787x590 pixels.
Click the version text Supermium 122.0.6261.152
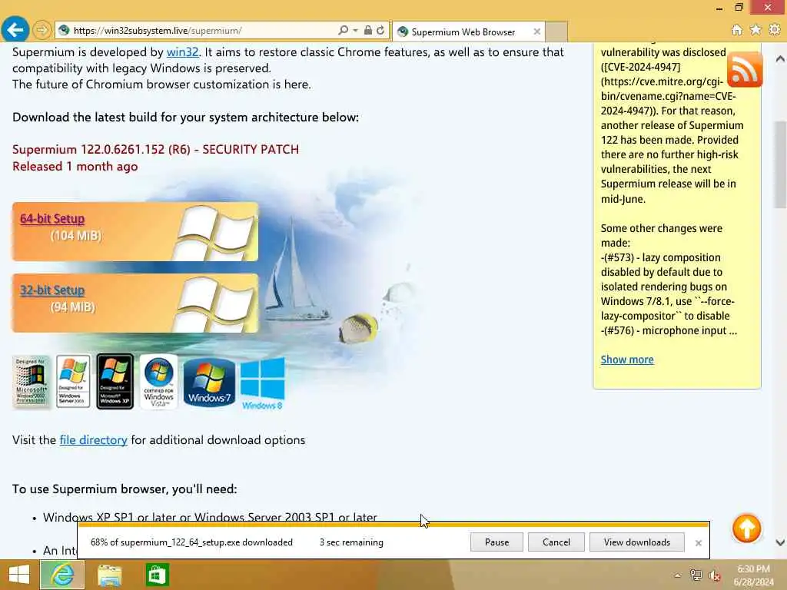tap(88, 150)
